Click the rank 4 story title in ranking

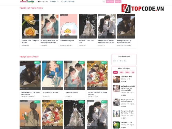pyautogui.click(x=127, y=112)
